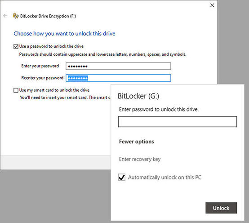Collapse with 'Fewer options'
249x223 pixels.
tap(137, 142)
